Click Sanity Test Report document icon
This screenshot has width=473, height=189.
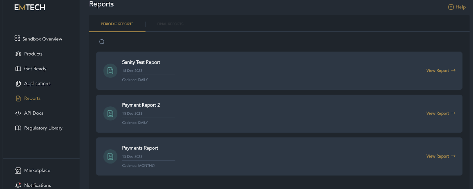point(110,71)
